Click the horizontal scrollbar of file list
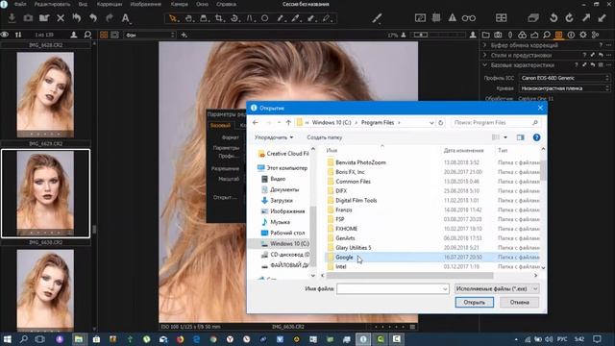 [409, 276]
